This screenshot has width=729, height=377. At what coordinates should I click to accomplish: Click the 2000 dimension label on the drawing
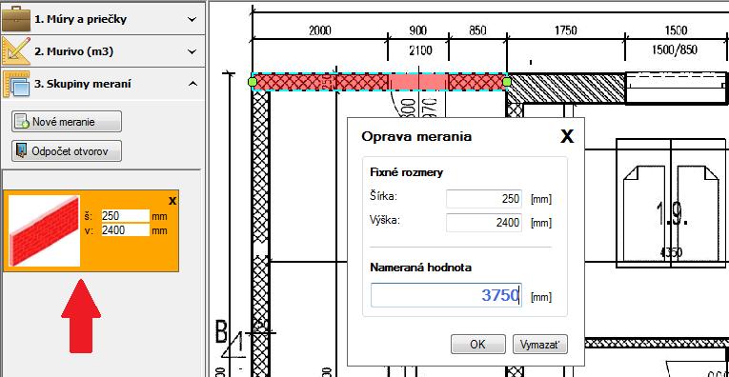pos(320,31)
